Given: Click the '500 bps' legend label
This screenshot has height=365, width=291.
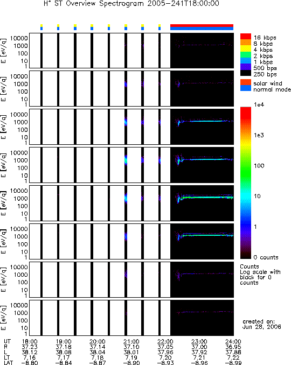Looking at the screenshot, I should click(x=265, y=68).
